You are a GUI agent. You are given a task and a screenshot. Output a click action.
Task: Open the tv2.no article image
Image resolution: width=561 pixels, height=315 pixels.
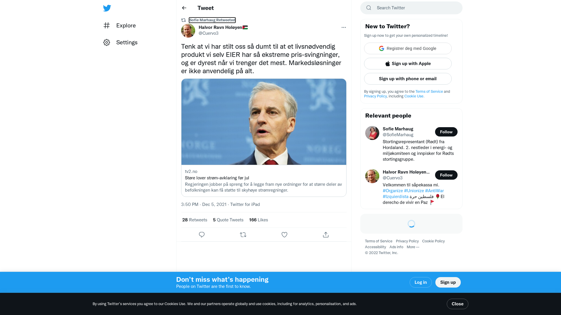264,122
